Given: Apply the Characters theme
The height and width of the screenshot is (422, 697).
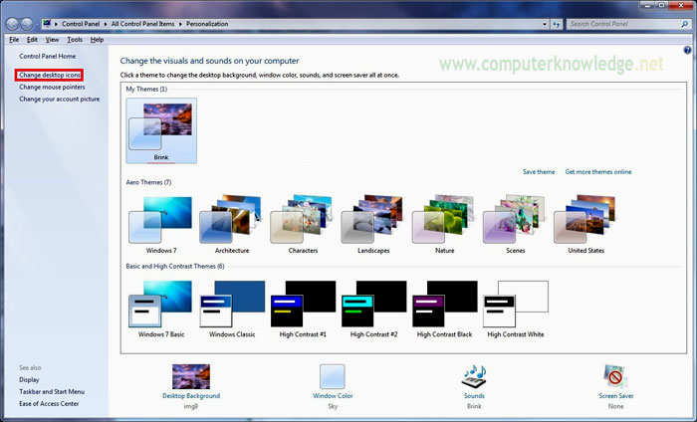Looking at the screenshot, I should (303, 224).
